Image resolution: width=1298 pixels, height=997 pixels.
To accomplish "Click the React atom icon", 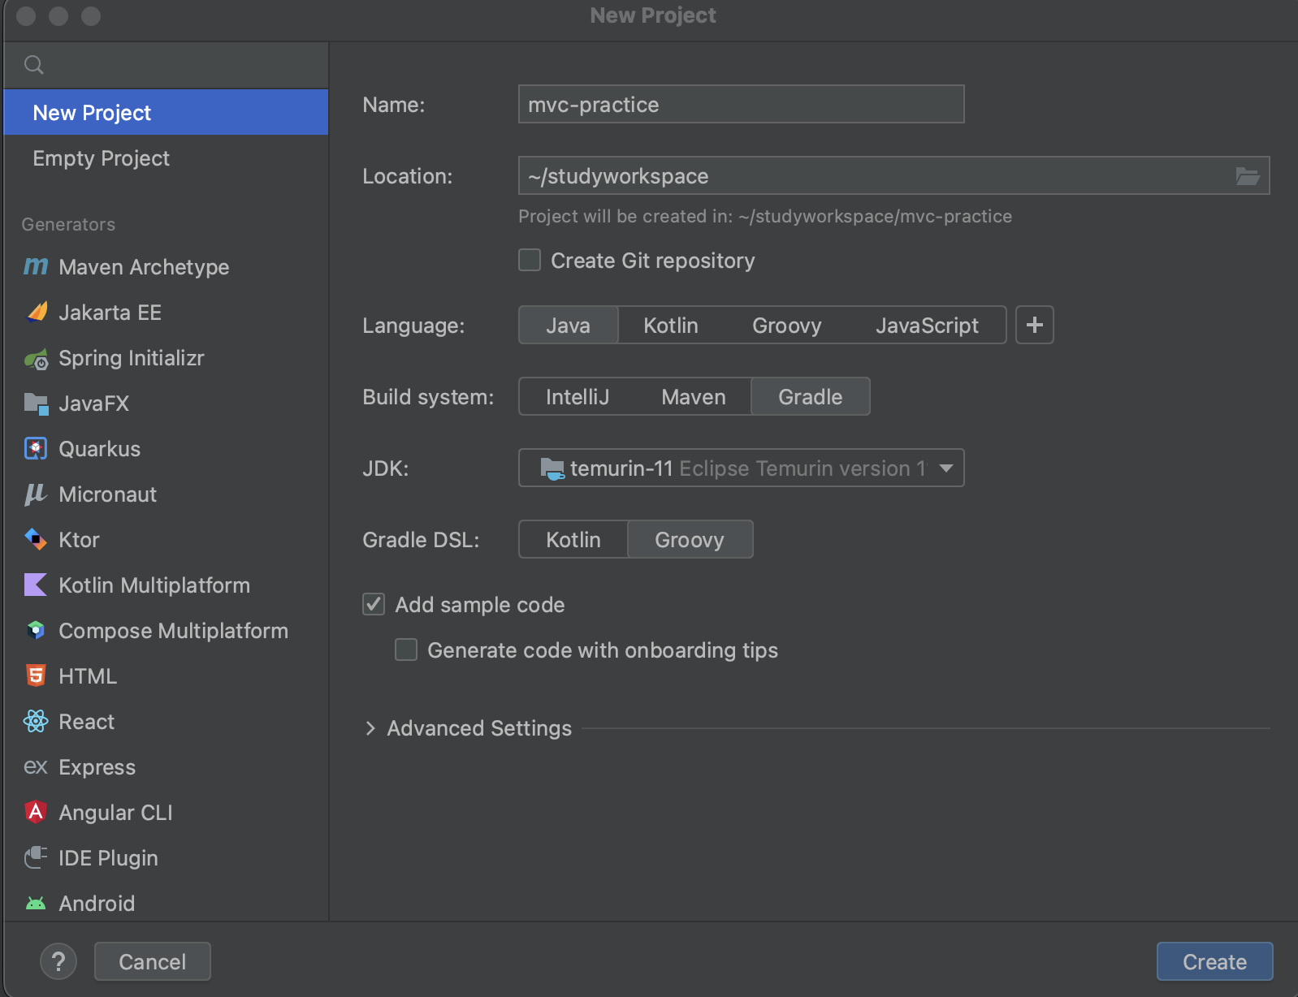I will point(36,721).
